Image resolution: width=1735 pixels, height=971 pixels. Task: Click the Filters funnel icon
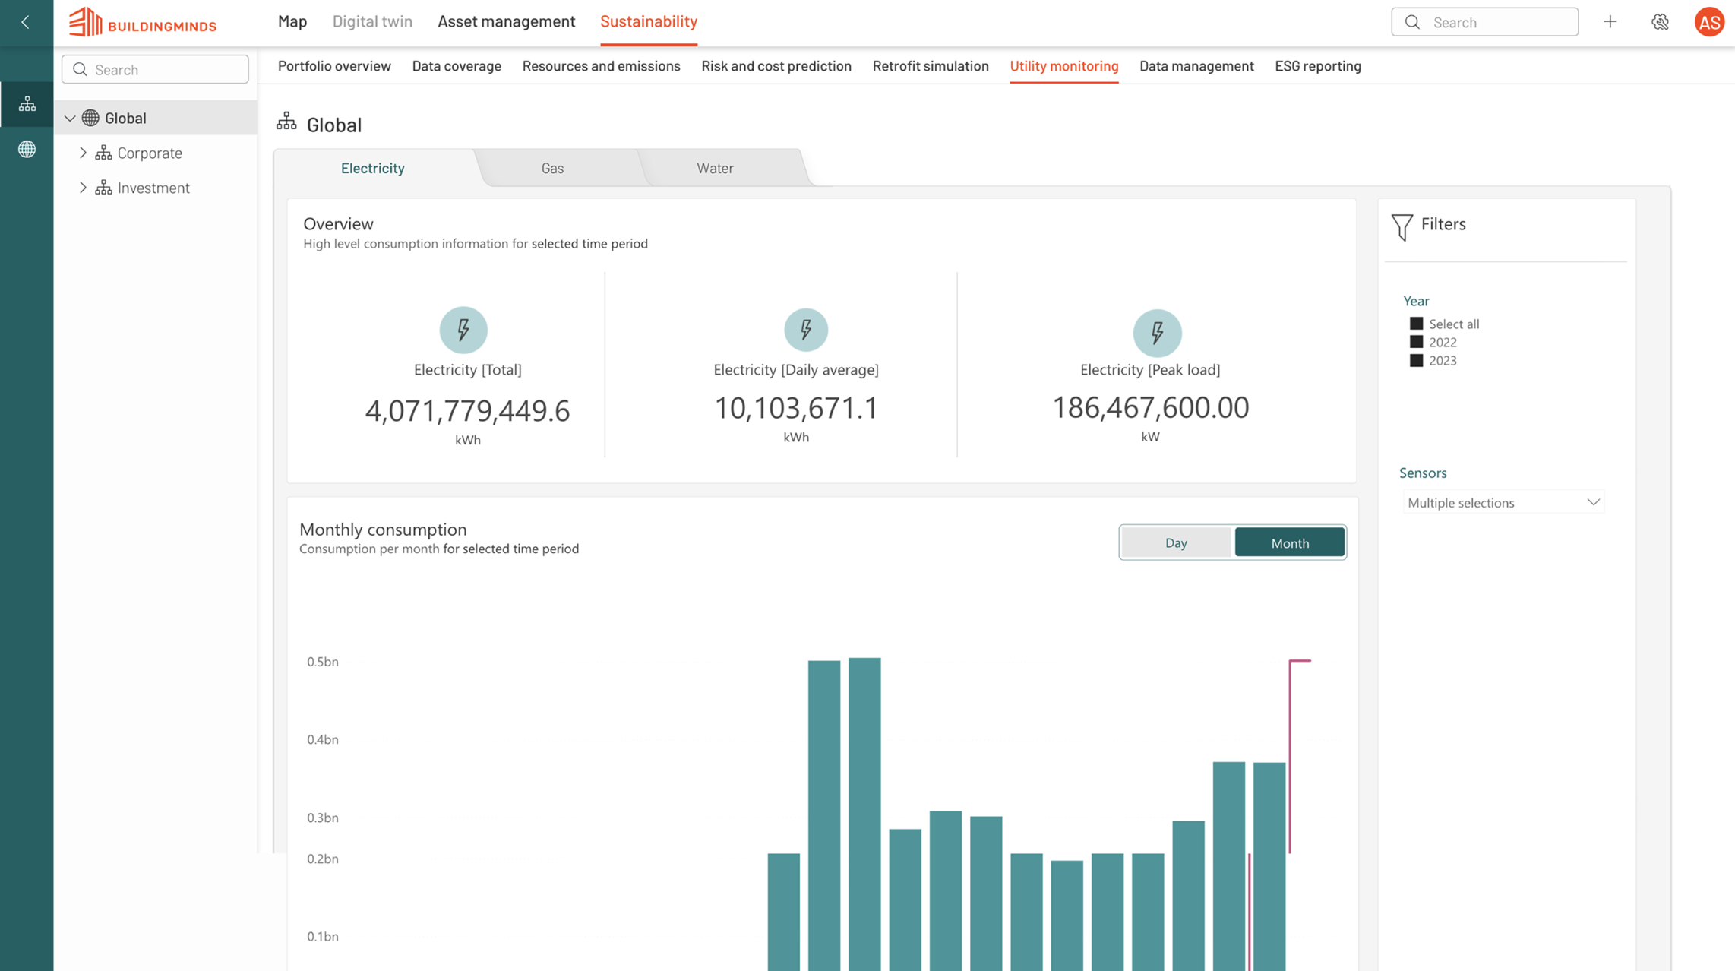[1402, 226]
